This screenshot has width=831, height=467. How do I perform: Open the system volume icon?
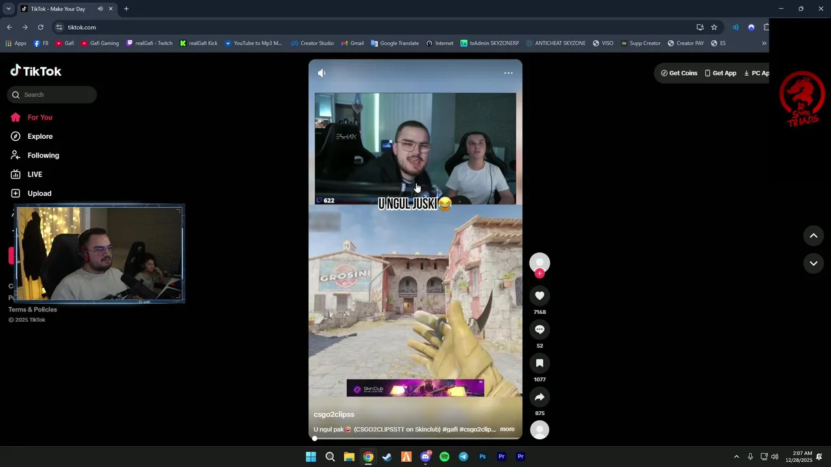click(x=775, y=457)
